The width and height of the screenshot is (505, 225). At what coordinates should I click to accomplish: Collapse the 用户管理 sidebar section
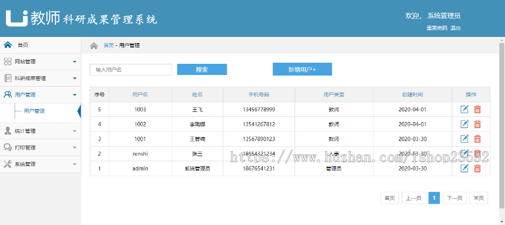40,95
